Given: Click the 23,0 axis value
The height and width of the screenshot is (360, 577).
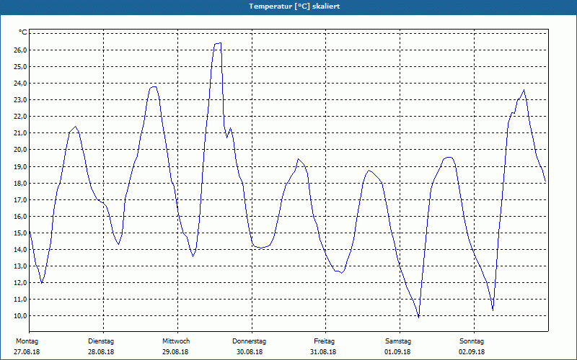Looking at the screenshot, I should pyautogui.click(x=20, y=100).
